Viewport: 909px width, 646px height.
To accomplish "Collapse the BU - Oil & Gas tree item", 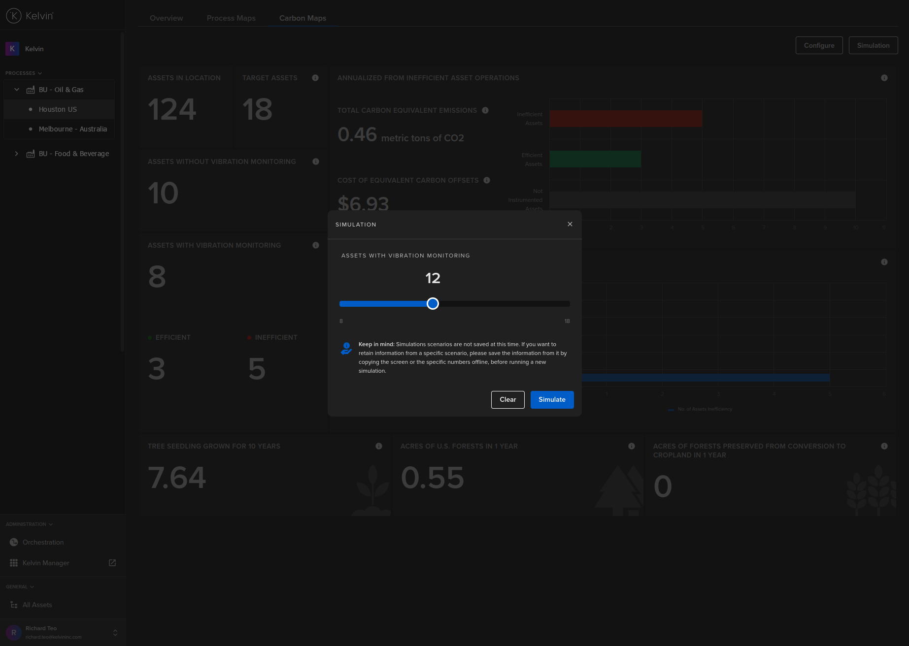I will (16, 89).
